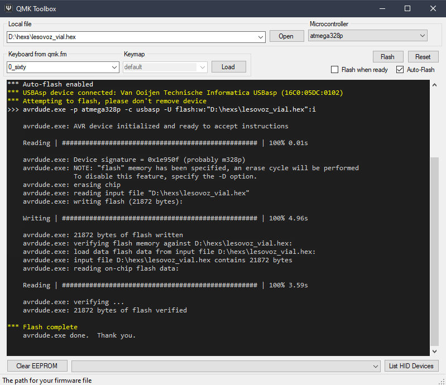The width and height of the screenshot is (446, 385).
Task: Click the List HID Devices button
Action: [x=411, y=366]
